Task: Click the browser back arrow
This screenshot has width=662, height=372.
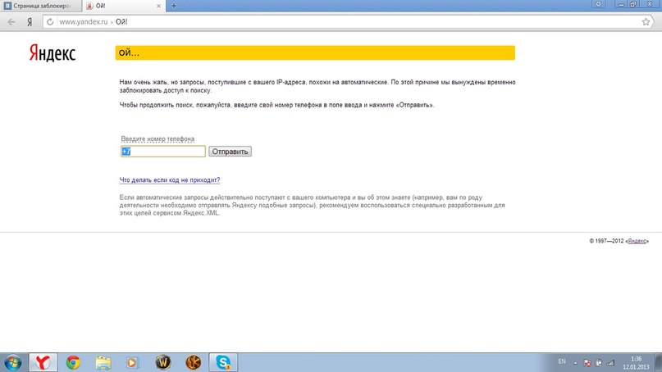Action: [11, 21]
